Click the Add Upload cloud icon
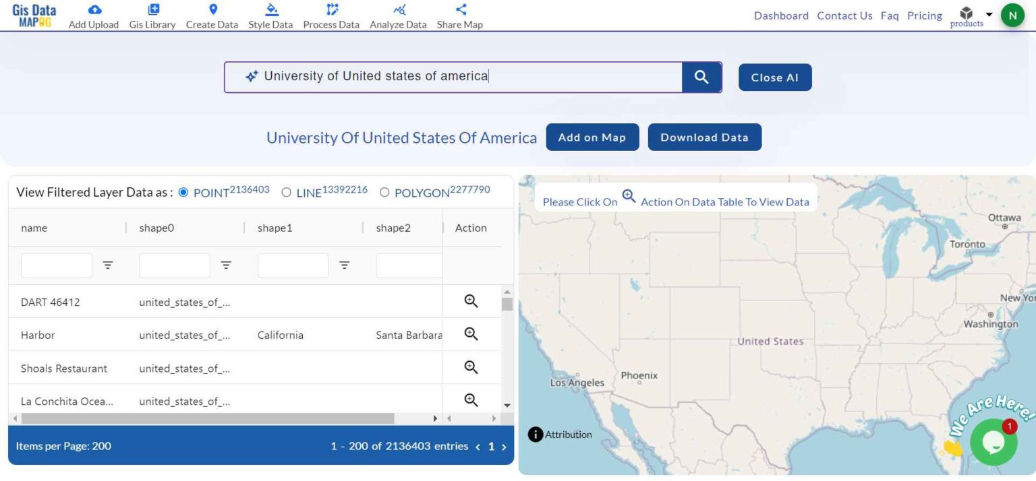 [x=94, y=9]
